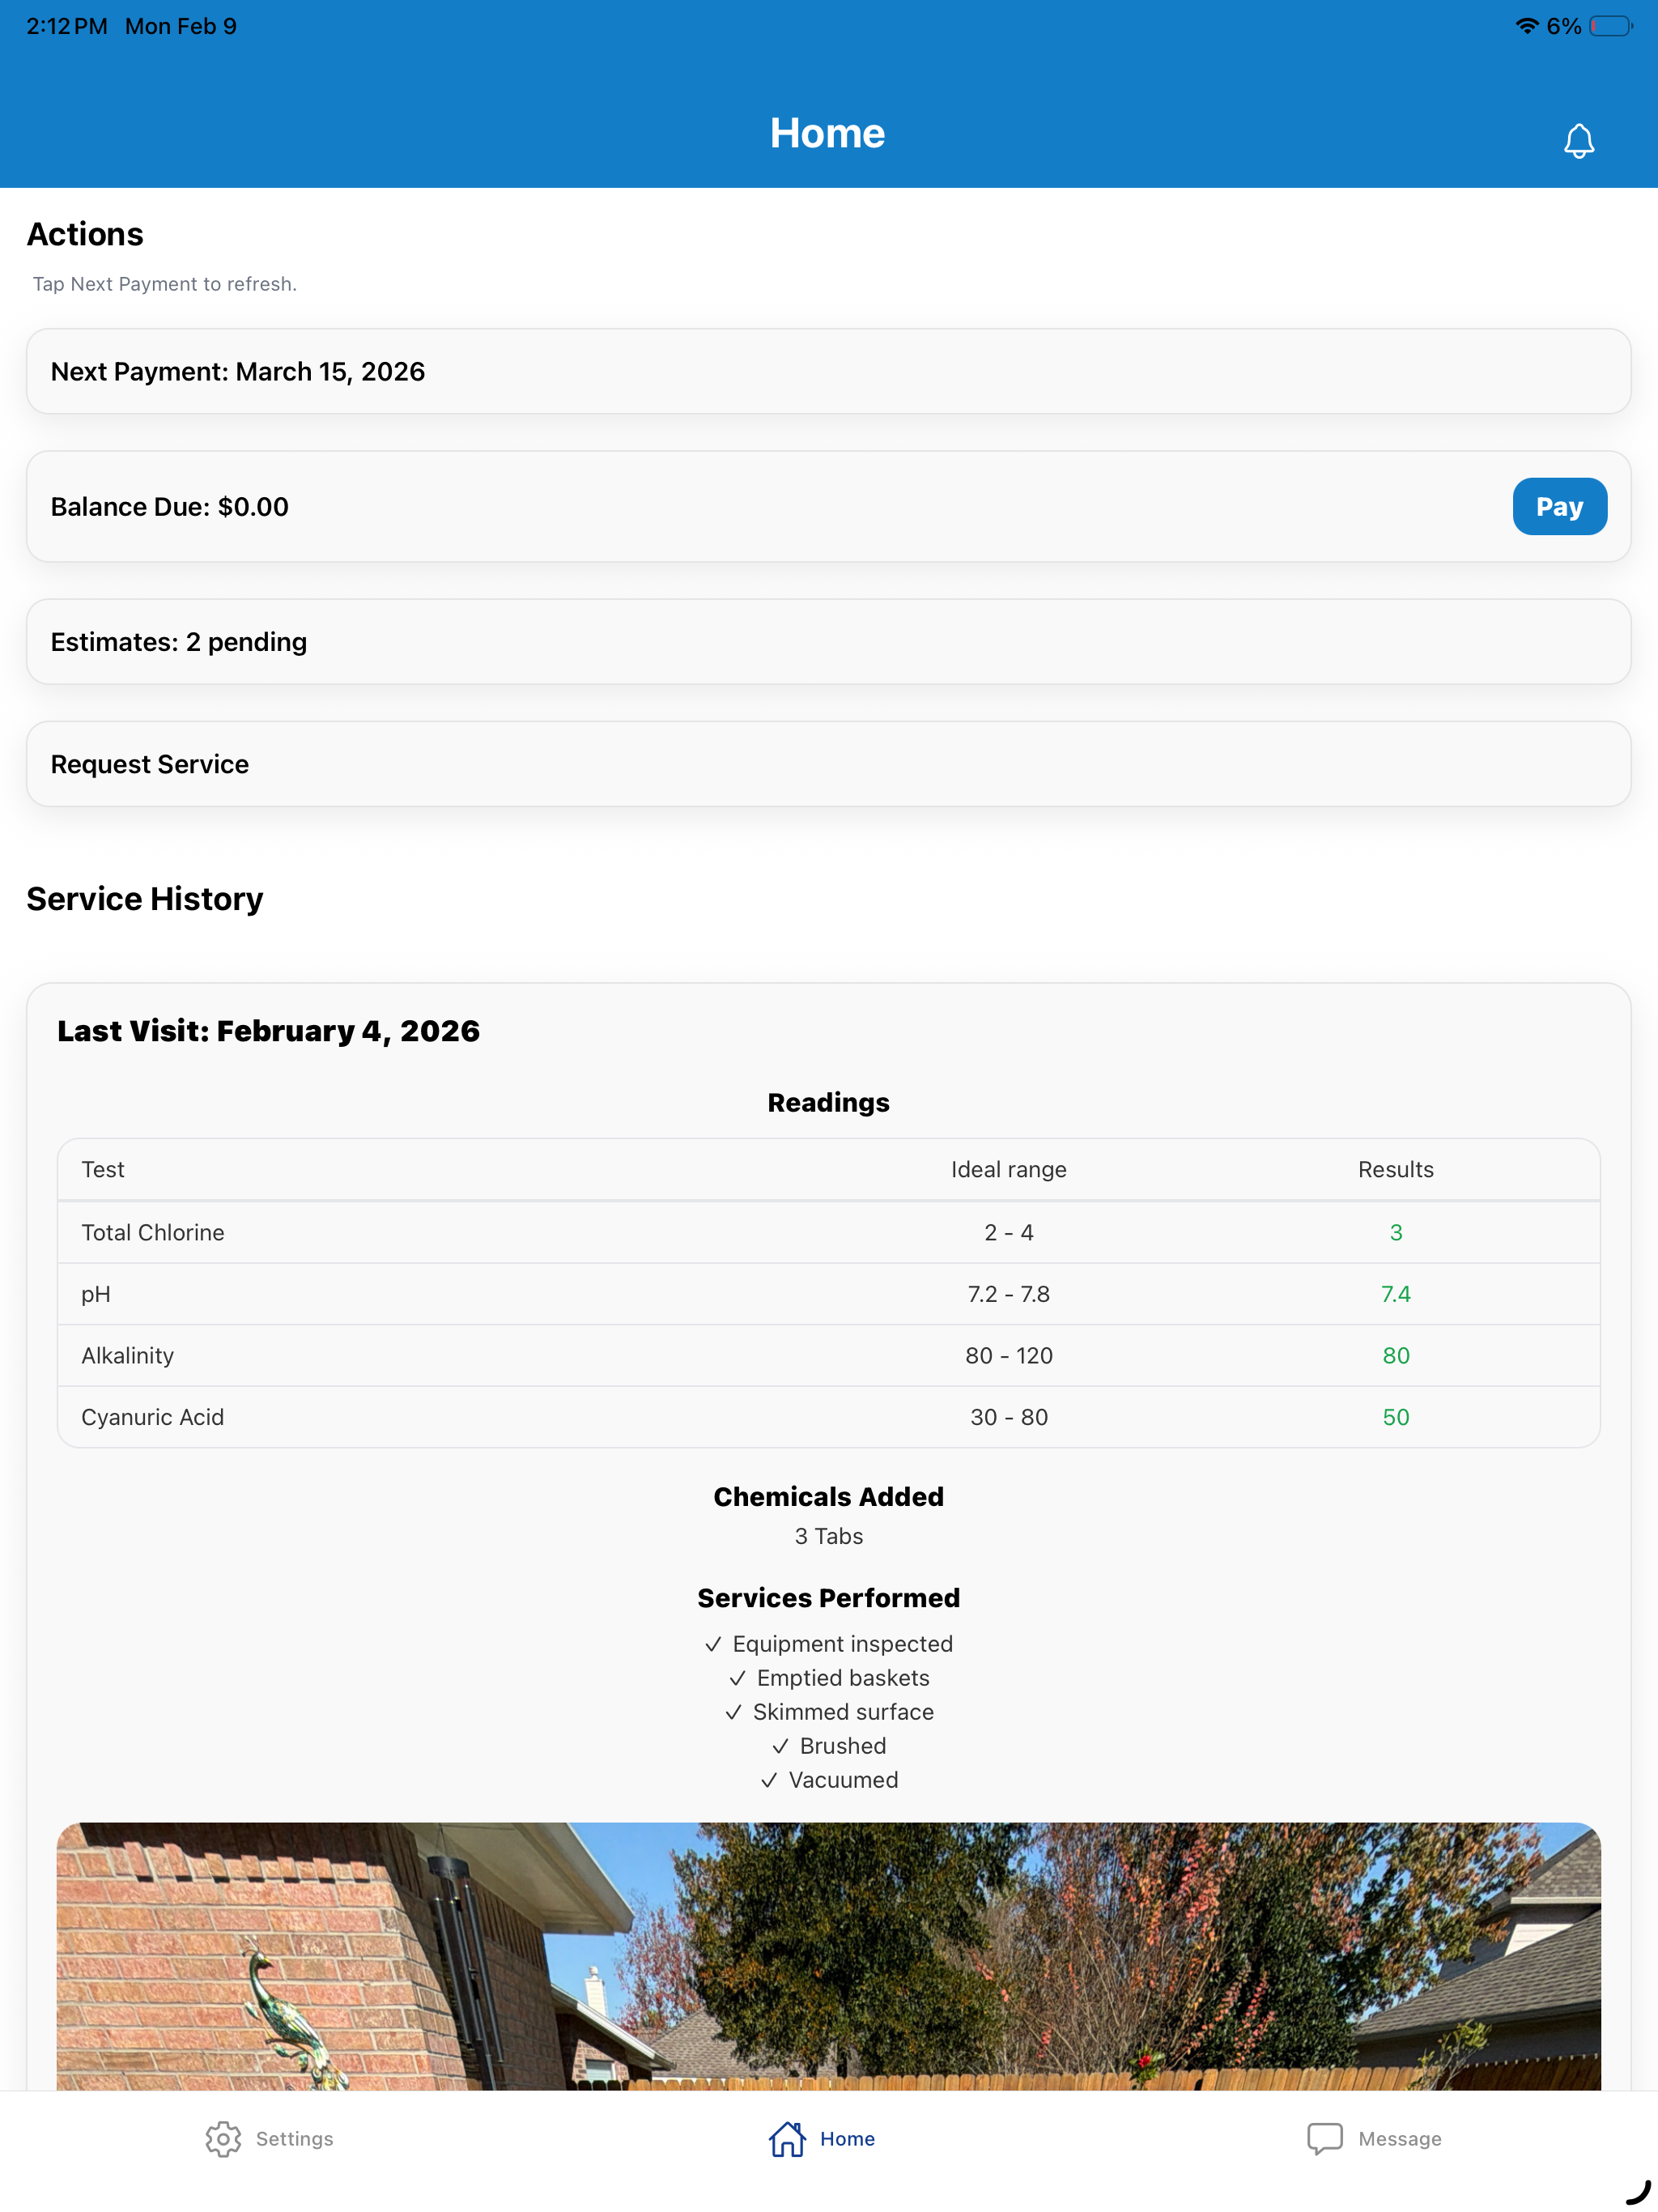Image resolution: width=1658 pixels, height=2212 pixels.
Task: Tap Emptied baskets service item
Action: 829,1678
